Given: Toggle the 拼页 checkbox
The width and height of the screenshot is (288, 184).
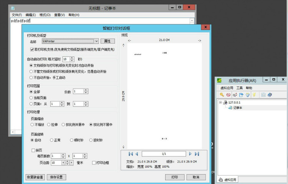Looking at the screenshot, I should pos(33,150).
